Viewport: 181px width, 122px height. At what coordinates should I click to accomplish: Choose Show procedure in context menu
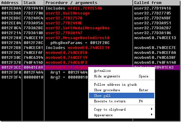point(122,90)
